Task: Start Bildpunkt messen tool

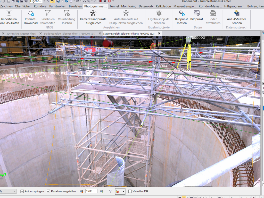Action: click(182, 13)
